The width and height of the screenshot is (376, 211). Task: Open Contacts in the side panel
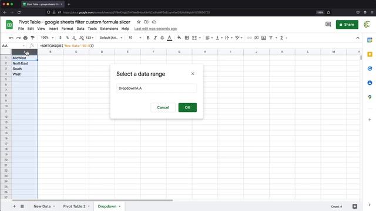click(x=370, y=83)
